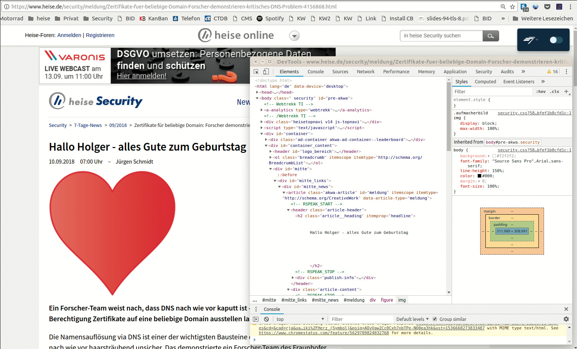The height and width of the screenshot is (349, 577).
Task: Click the Pocket extension icon
Action: point(547,7)
